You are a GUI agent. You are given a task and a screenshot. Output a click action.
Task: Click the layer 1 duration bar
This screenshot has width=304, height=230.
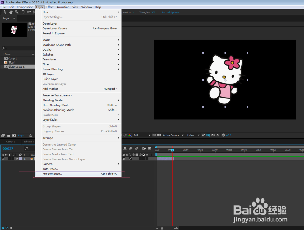(165, 159)
